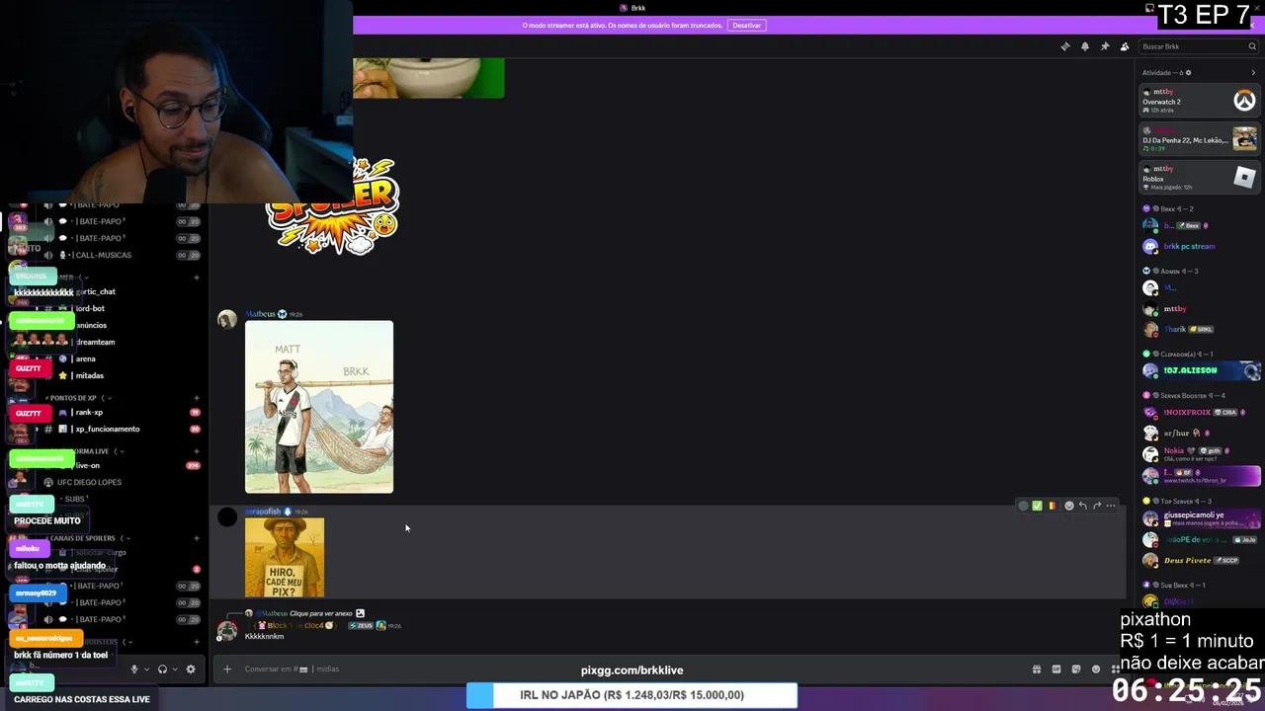Viewport: 1265px width, 711px height.
Task: Reply to message using reply arrow
Action: point(1083,506)
